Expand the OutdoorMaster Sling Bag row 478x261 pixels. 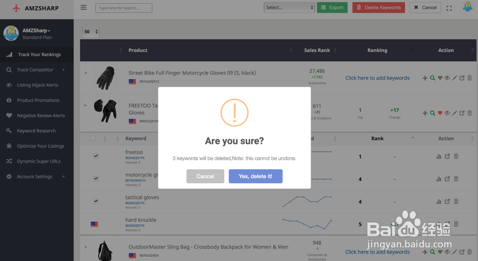(86, 247)
